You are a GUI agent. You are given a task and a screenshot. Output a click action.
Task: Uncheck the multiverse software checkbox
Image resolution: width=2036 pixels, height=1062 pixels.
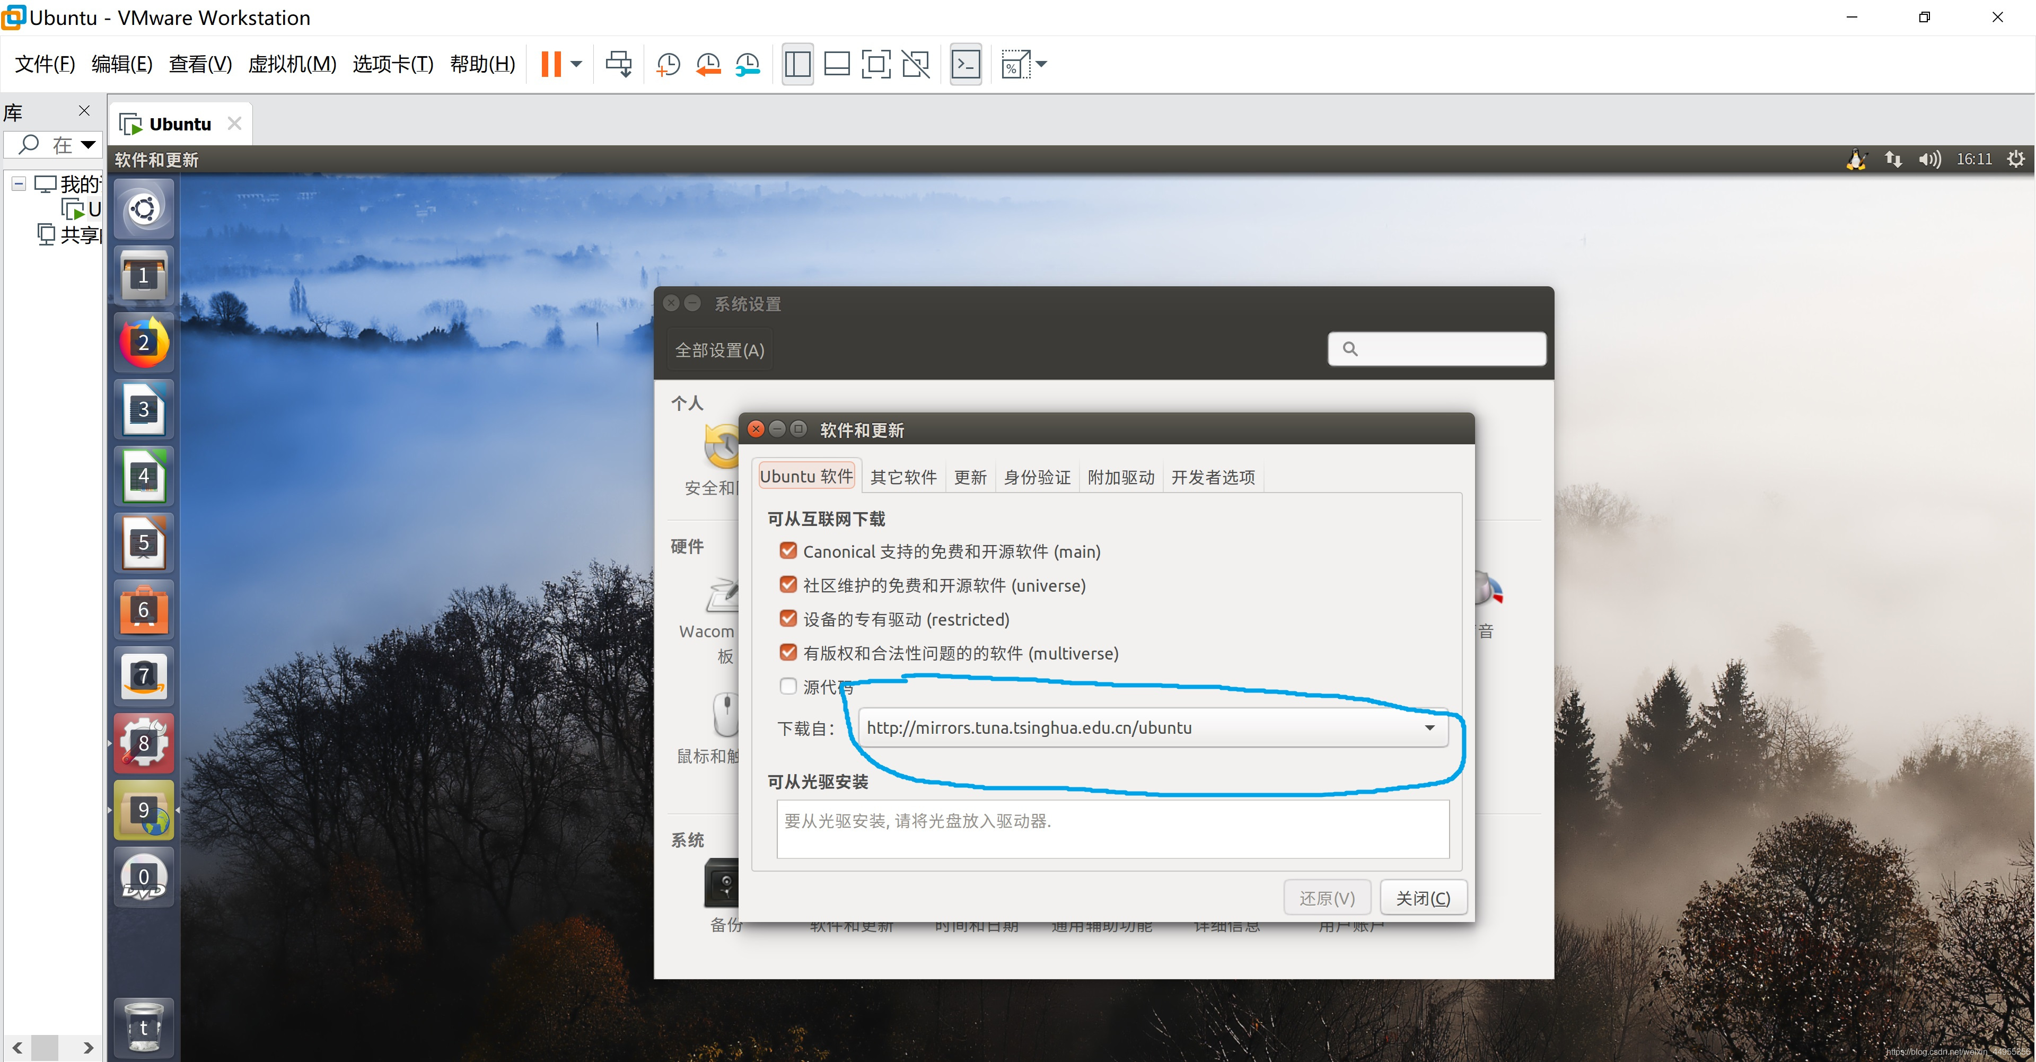[x=788, y=653]
